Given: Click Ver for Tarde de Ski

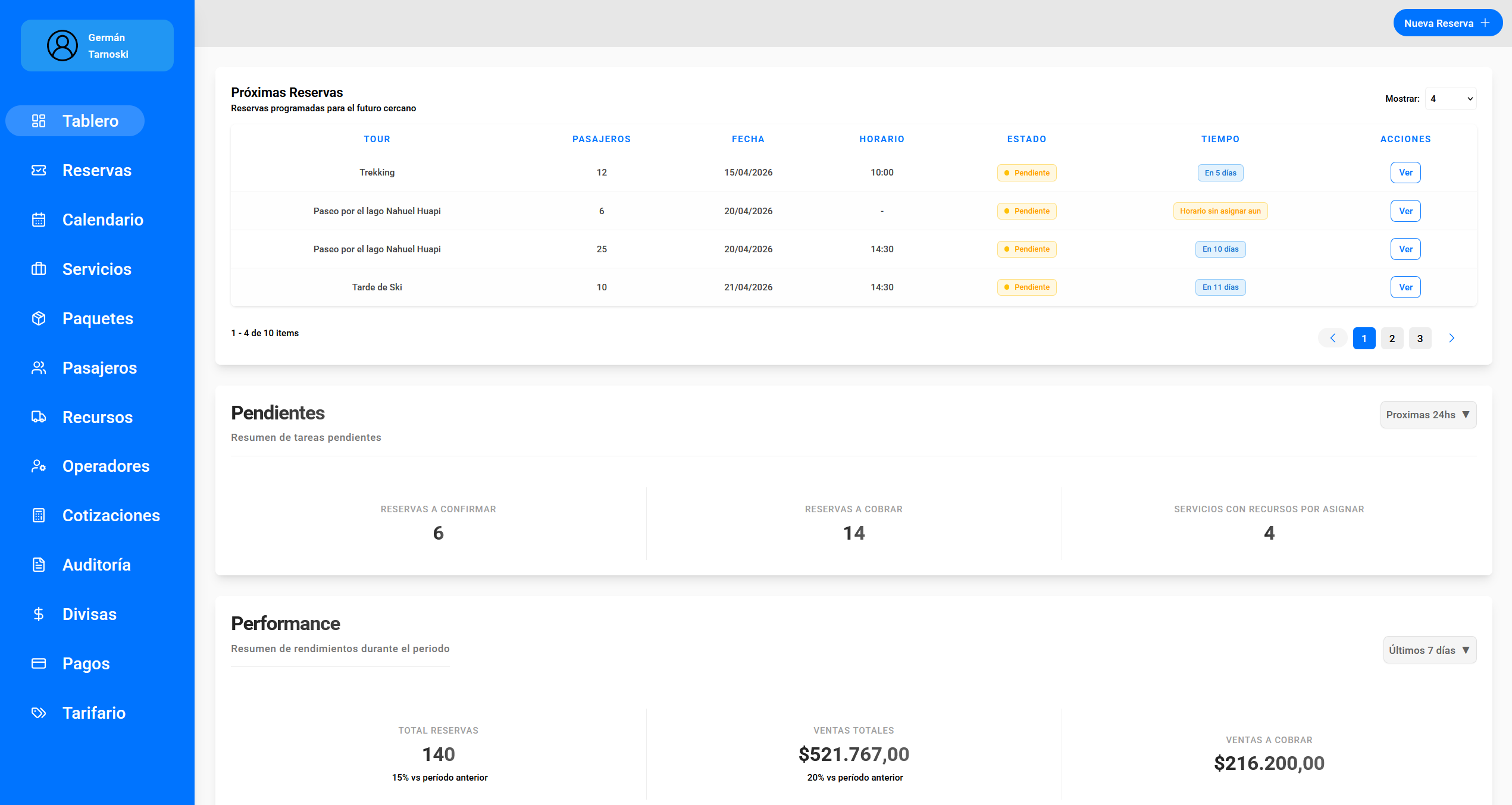Looking at the screenshot, I should [x=1405, y=287].
